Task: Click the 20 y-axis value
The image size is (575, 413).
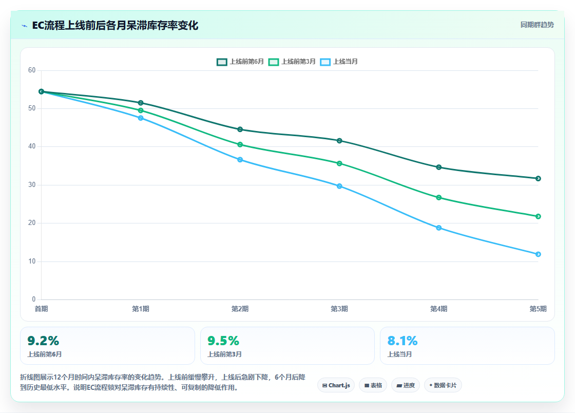Action: pyautogui.click(x=32, y=223)
